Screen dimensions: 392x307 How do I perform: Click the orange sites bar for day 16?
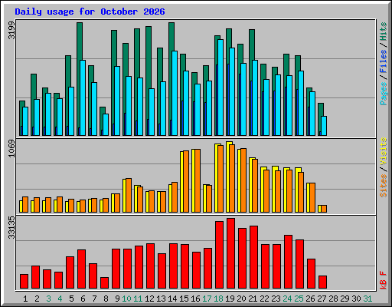tap(198, 180)
